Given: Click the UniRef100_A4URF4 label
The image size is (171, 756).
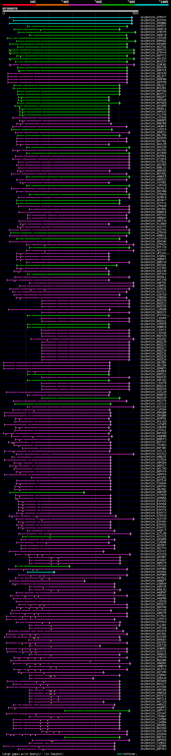Looking at the screenshot, I should pyautogui.click(x=153, y=127).
